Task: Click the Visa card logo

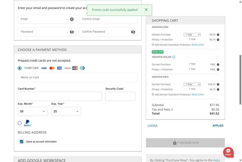Action: [x=44, y=68]
